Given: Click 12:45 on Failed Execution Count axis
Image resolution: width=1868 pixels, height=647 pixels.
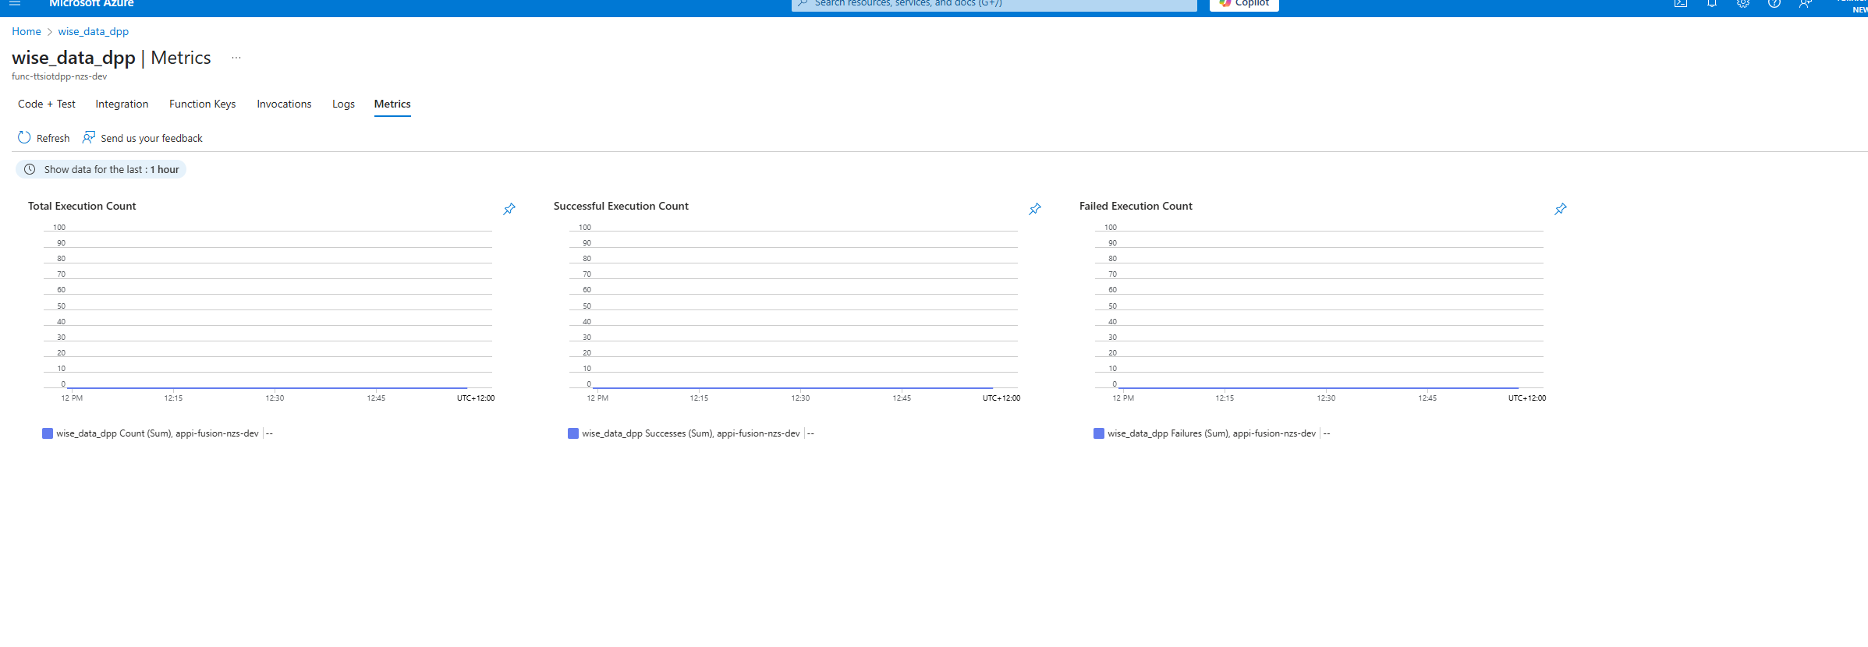Looking at the screenshot, I should [1427, 398].
